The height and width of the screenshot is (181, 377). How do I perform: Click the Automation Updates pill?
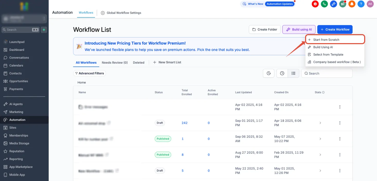[x=280, y=4]
